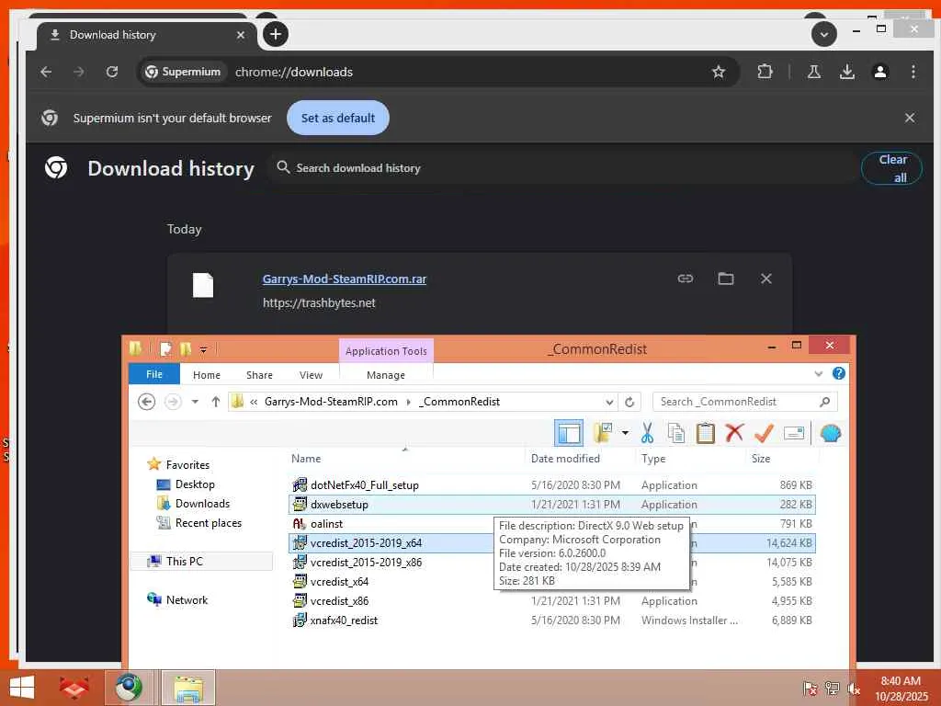Expand the tab search chevron in Supermium

pyautogui.click(x=824, y=34)
